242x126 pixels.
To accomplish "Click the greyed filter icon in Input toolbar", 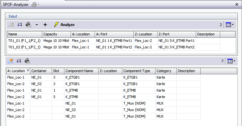I will click(11, 25).
